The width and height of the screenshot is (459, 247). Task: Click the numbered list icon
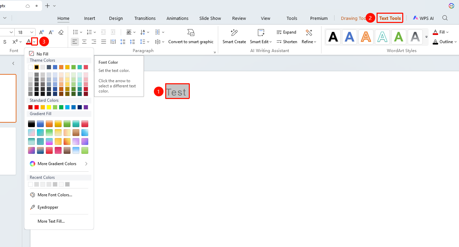click(89, 32)
